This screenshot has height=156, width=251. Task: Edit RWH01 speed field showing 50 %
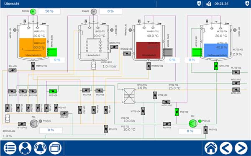coord(49,11)
